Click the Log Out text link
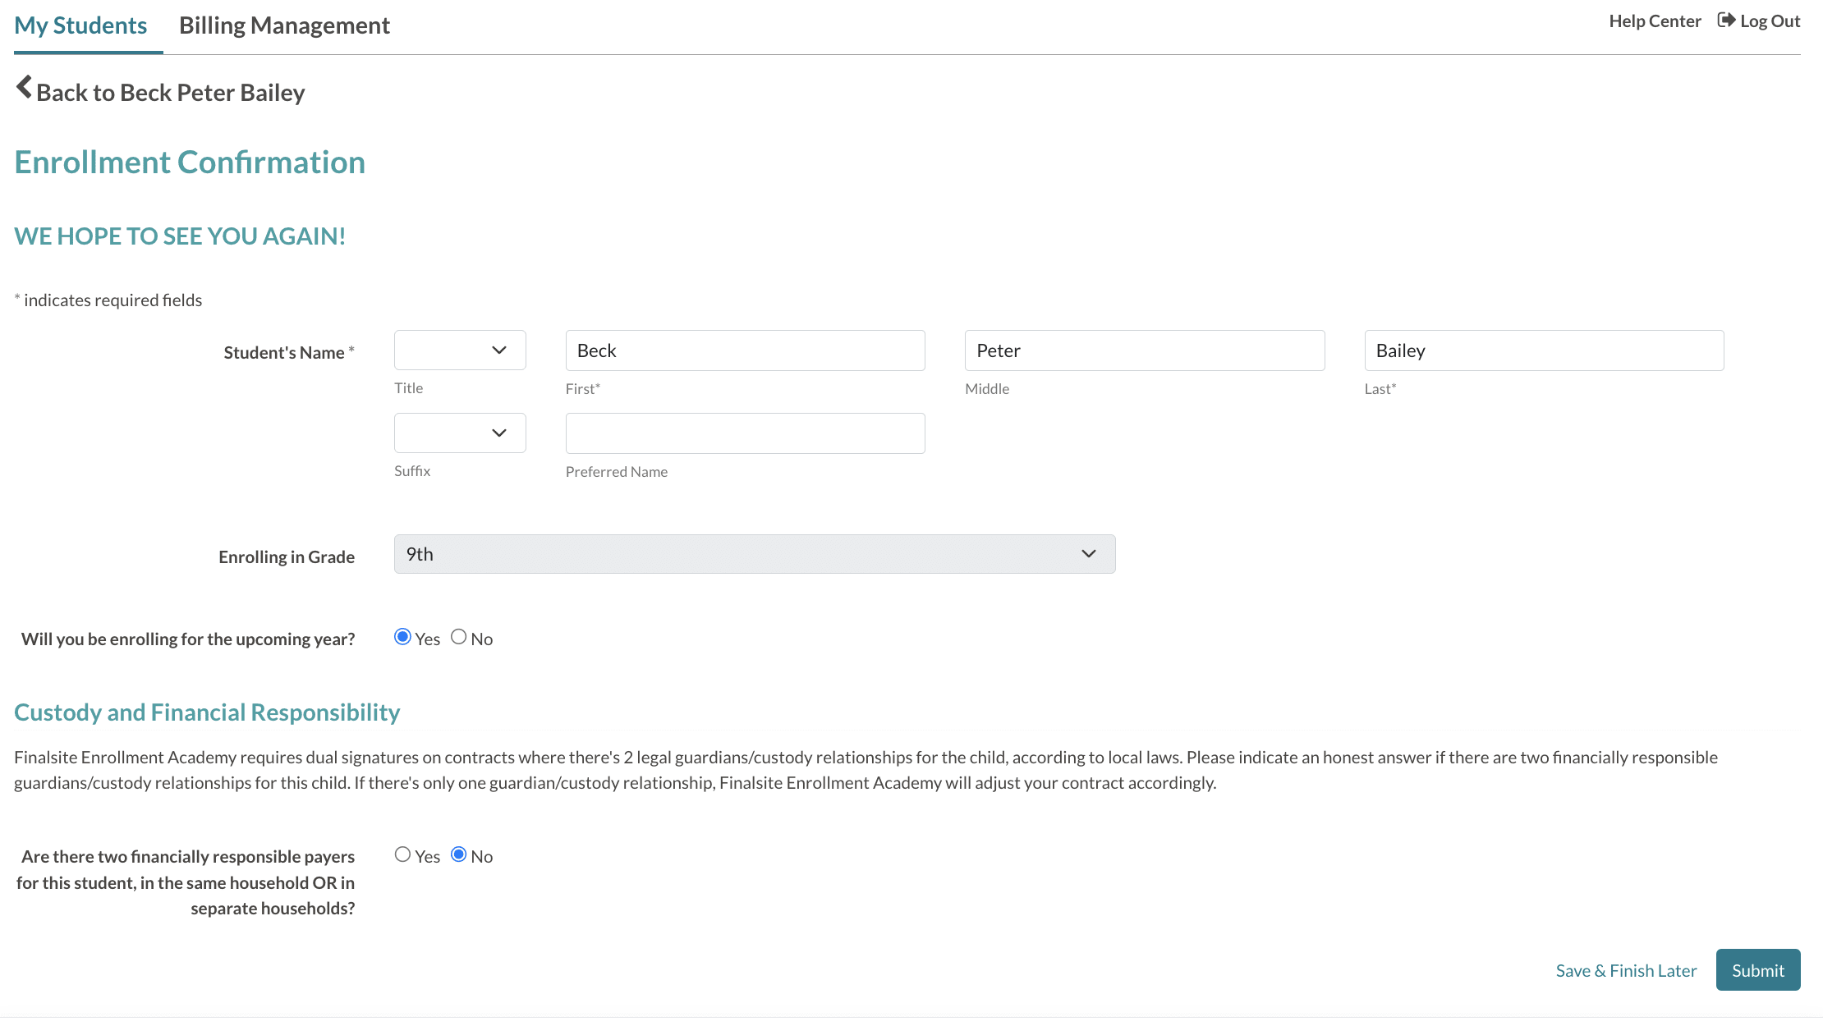This screenshot has width=1823, height=1026. pos(1770,21)
